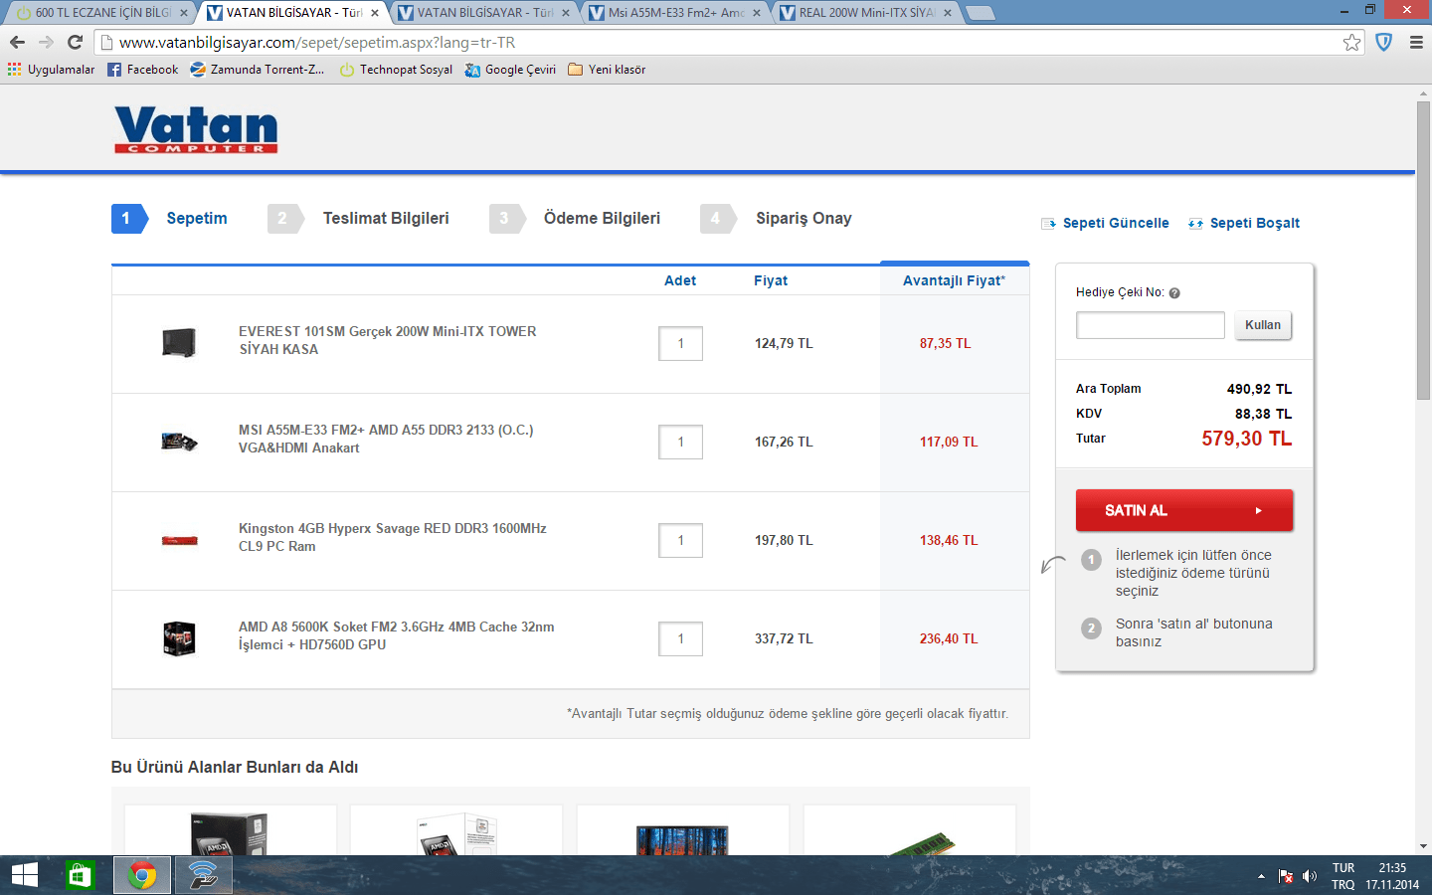Click the help icon beside Hediye Çeki No
1432x895 pixels.
1174,293
